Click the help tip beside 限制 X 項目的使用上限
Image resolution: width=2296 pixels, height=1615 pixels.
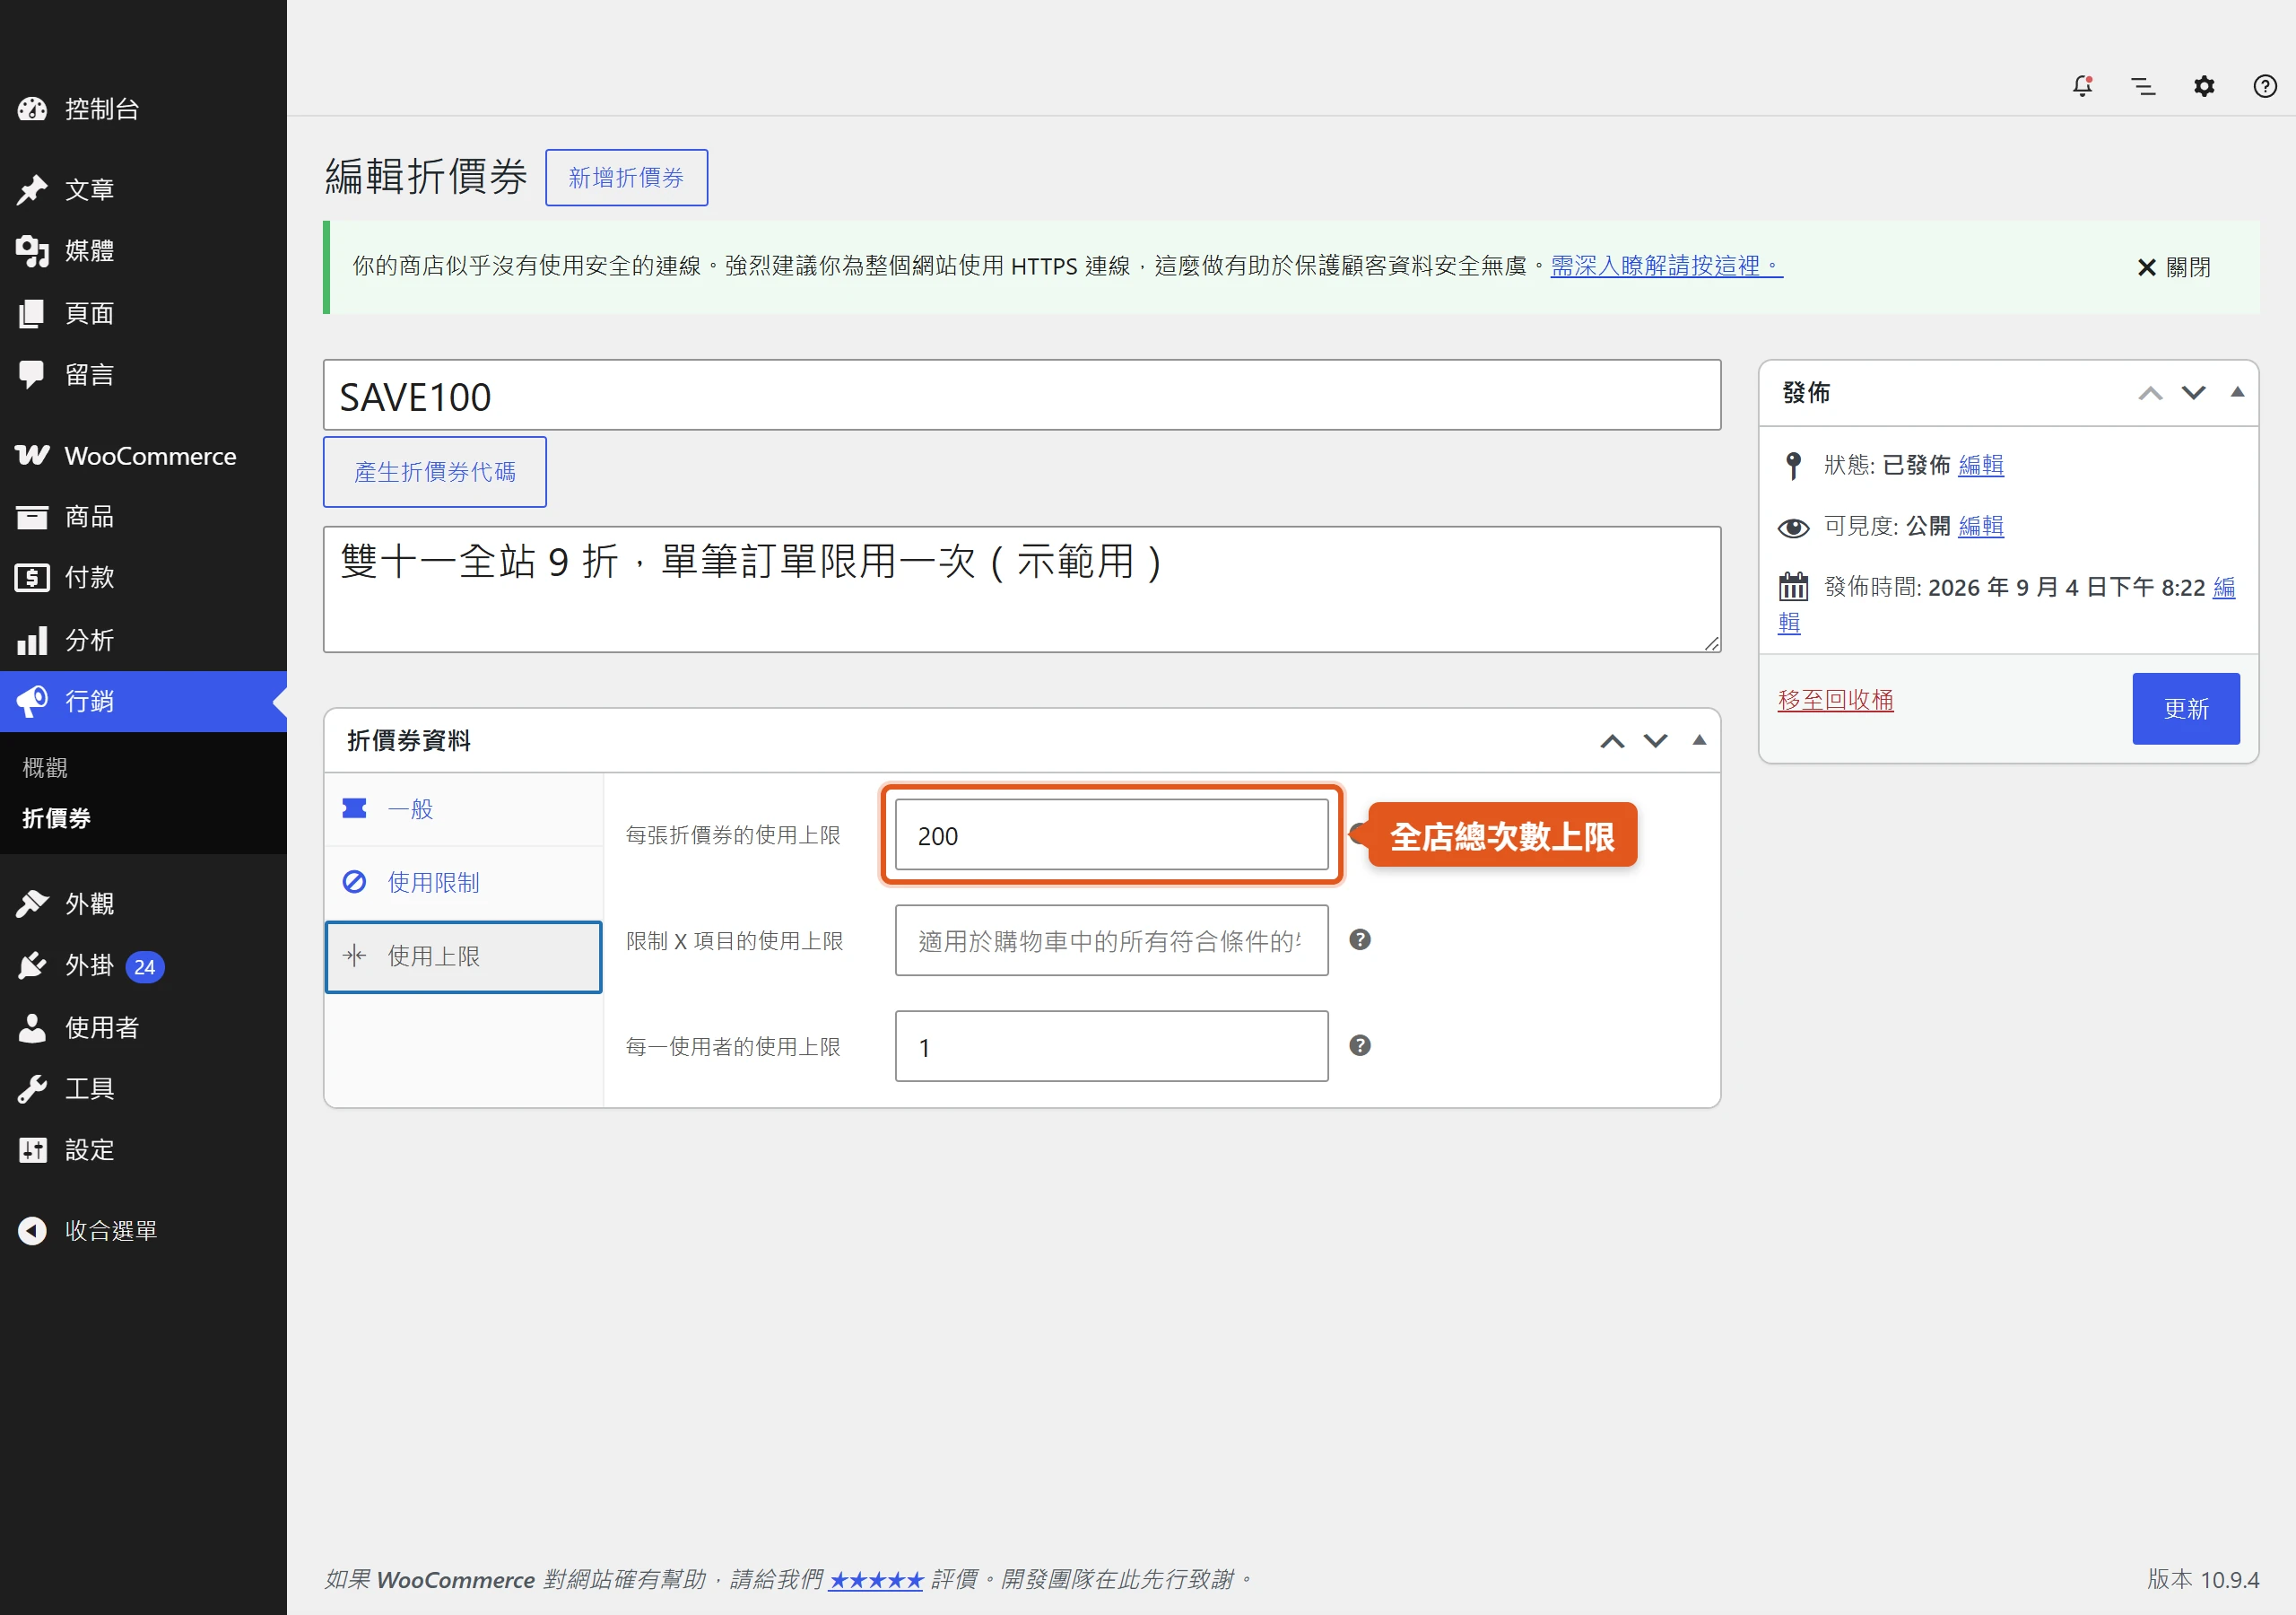pyautogui.click(x=1360, y=939)
